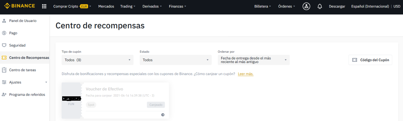
Task: Open the notifications bell icon
Action: (320, 6)
